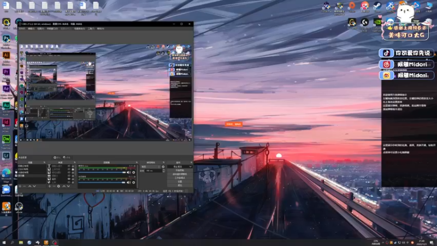Click Start Recording (开始录制) button
Image resolution: width=437 pixels, height=246 pixels.
click(x=180, y=170)
